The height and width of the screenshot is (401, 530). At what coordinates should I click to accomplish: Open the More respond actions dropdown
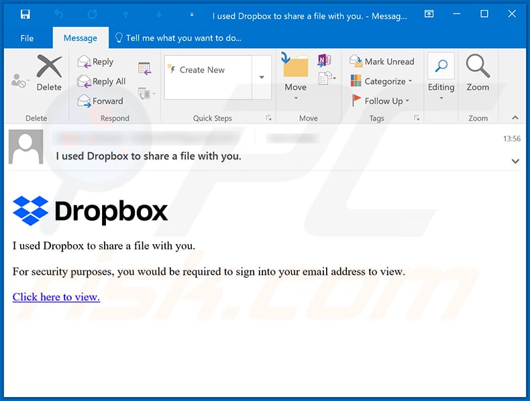pyautogui.click(x=147, y=94)
